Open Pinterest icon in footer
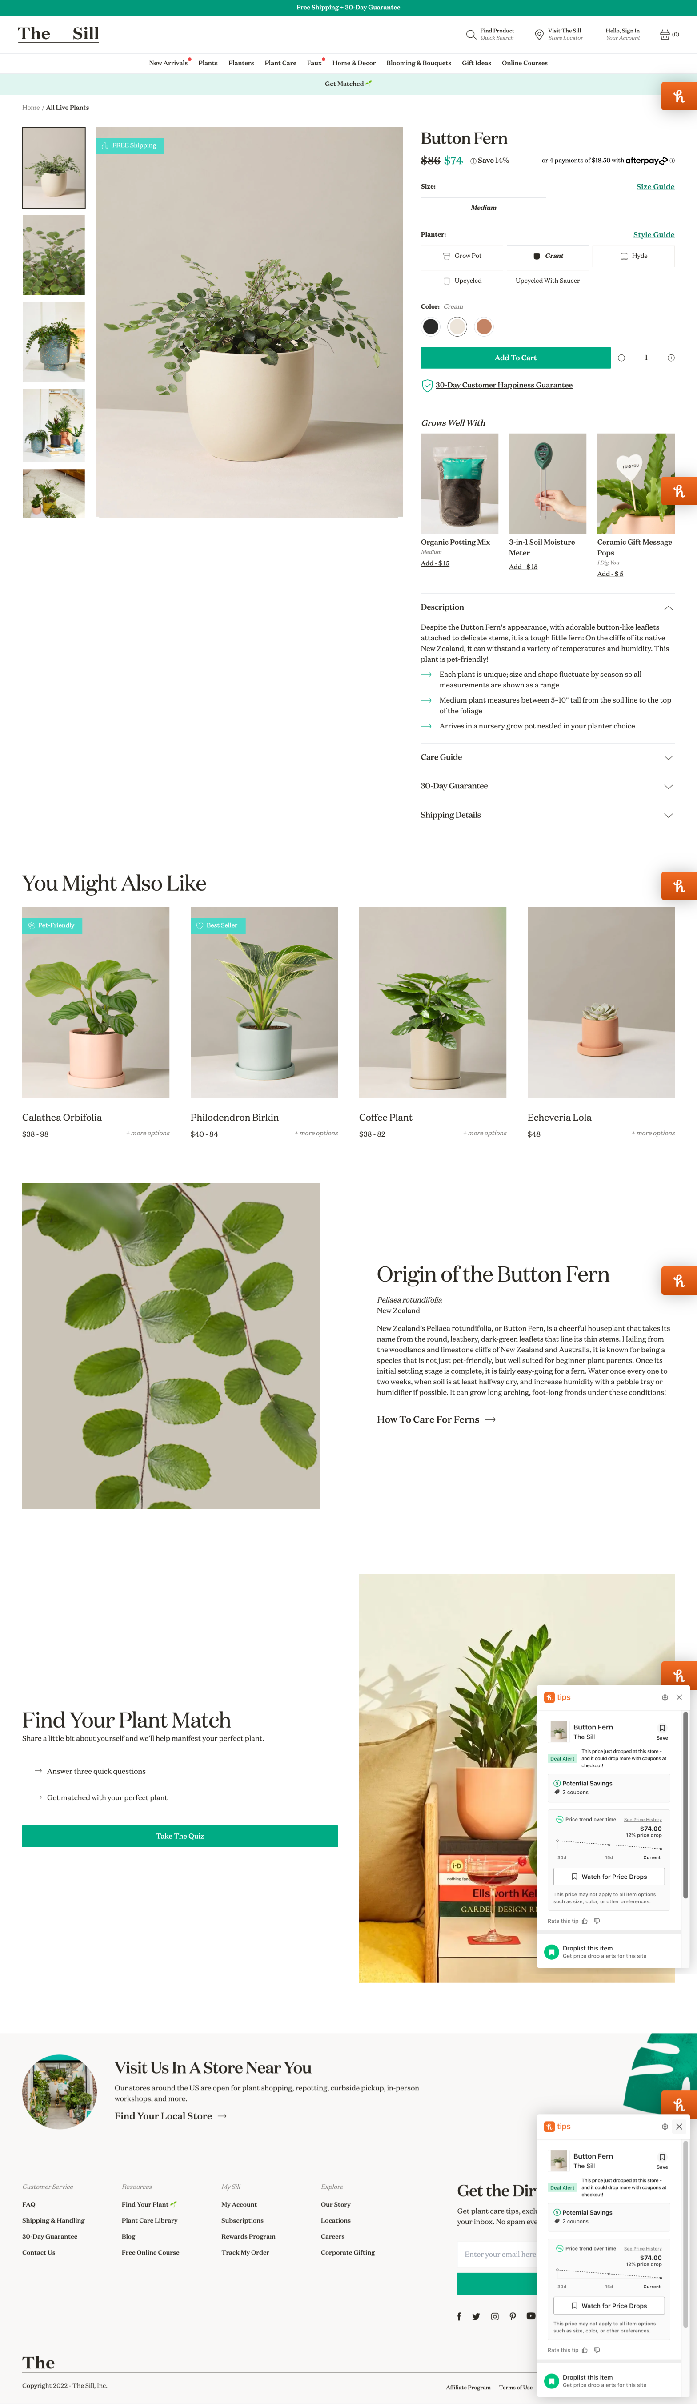697x2404 pixels. [512, 2316]
